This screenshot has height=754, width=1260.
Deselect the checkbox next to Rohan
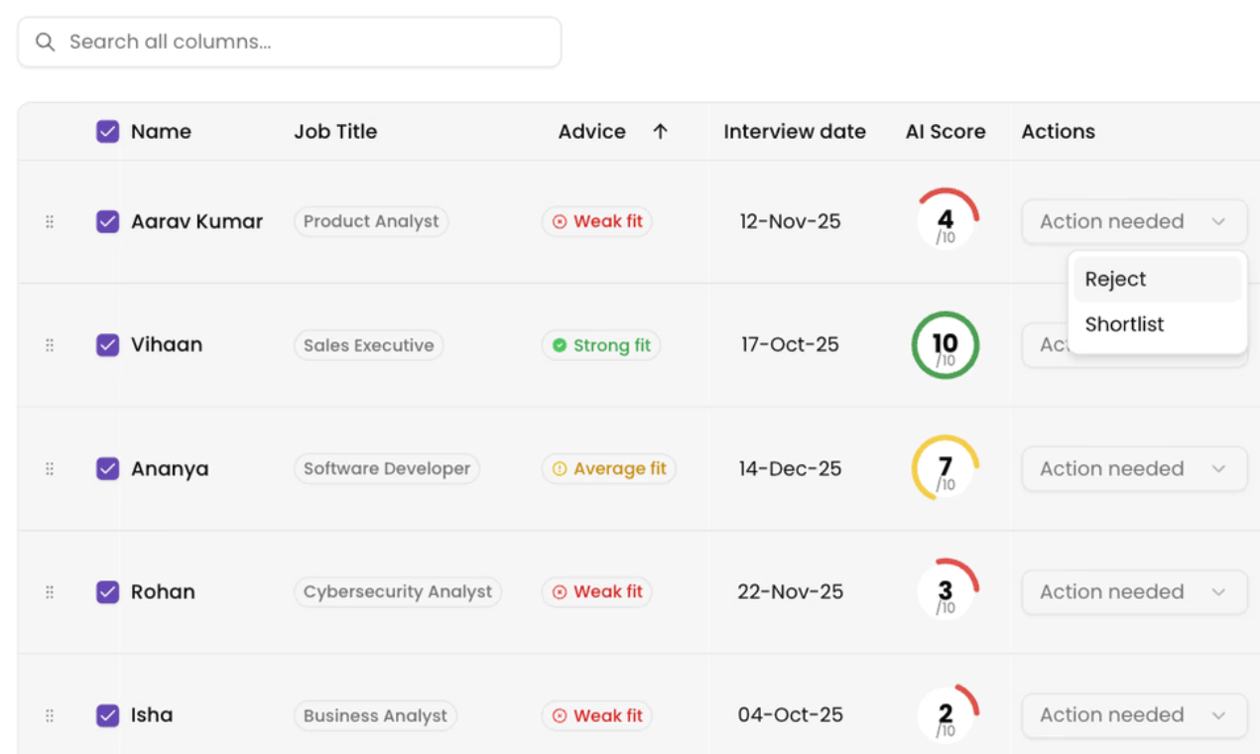pyautogui.click(x=107, y=591)
